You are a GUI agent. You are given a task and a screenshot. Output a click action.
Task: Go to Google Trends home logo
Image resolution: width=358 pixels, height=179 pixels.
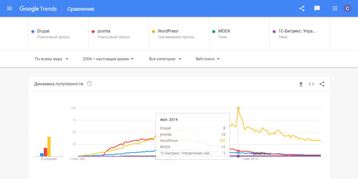[x=38, y=9]
